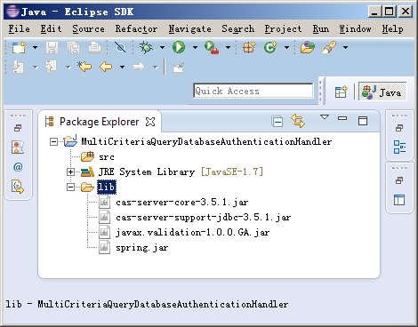Open the File menu

pos(19,28)
